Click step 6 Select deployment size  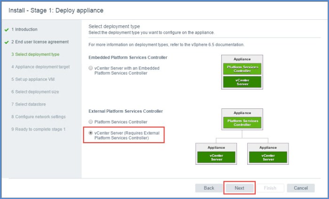point(35,92)
